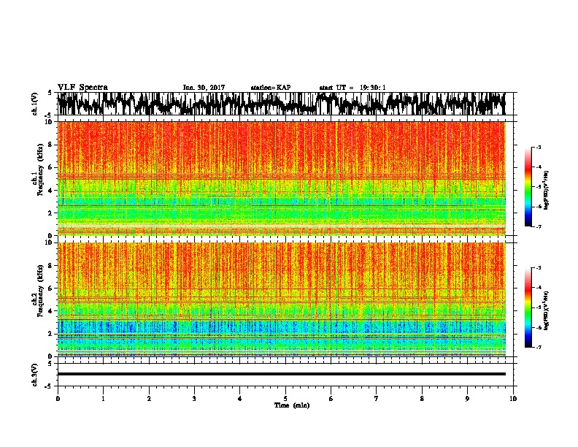The width and height of the screenshot is (578, 447).
Task: Click the ch.1 color bar "-3" label
Action: click(539, 148)
